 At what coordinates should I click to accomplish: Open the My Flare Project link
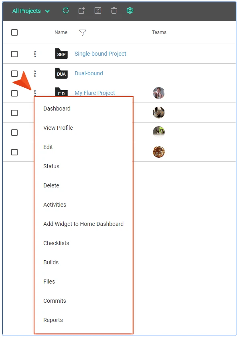[95, 93]
